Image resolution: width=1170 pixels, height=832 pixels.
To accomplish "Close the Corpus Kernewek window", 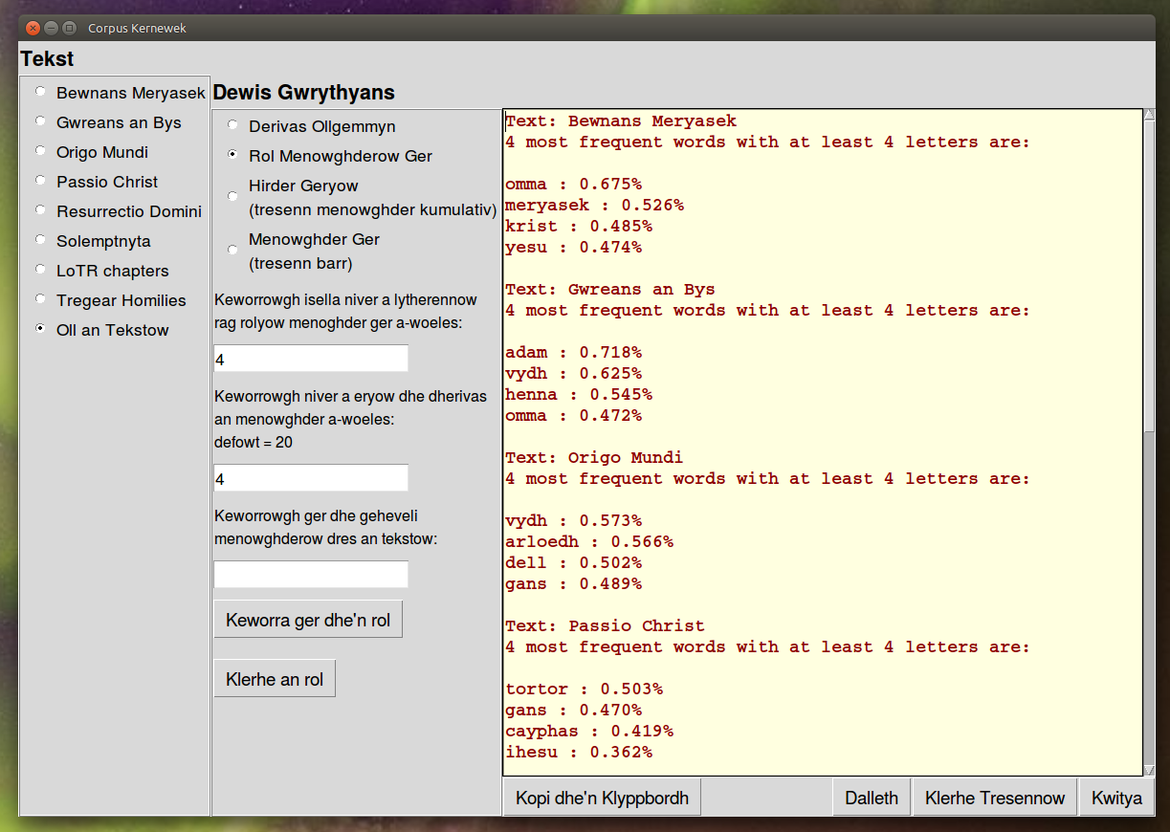I will click(x=33, y=28).
